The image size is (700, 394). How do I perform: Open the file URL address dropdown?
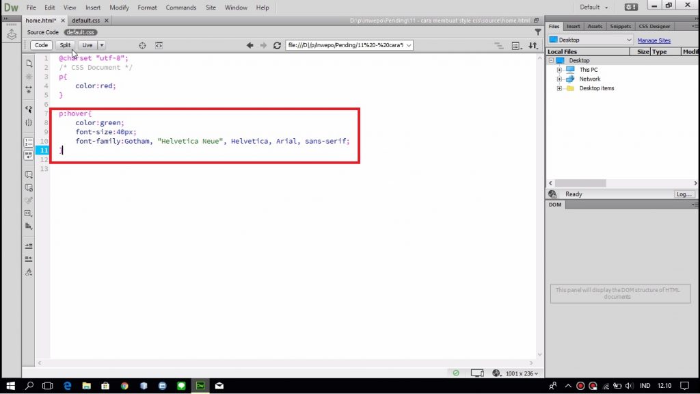[409, 45]
